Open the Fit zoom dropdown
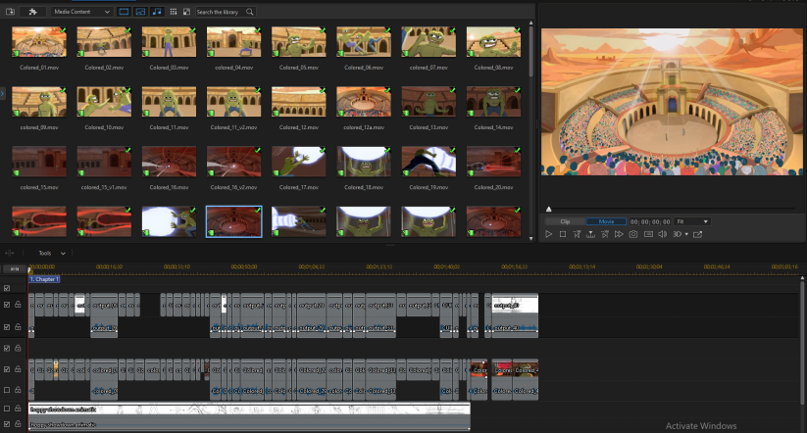The image size is (807, 433). click(x=692, y=221)
